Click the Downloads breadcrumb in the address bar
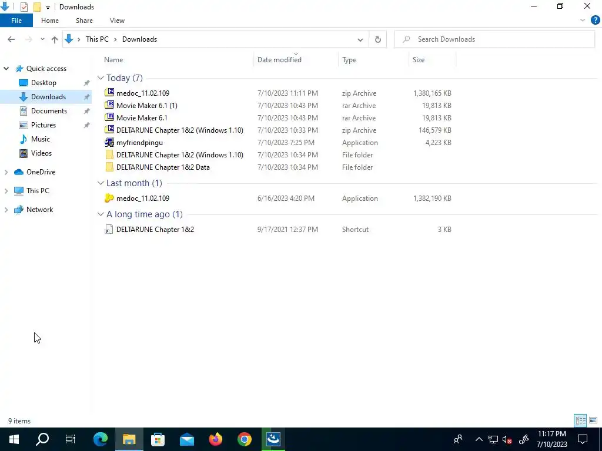The image size is (602, 451). pyautogui.click(x=139, y=39)
